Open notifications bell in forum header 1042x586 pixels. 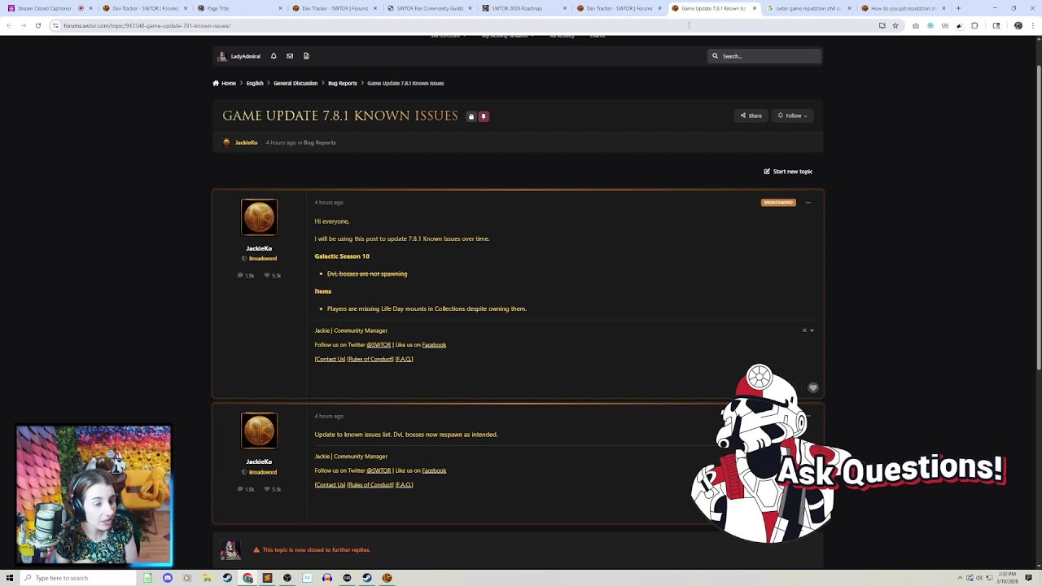(x=274, y=56)
